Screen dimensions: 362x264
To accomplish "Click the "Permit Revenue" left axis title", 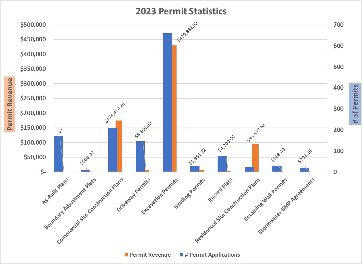I will [10, 104].
